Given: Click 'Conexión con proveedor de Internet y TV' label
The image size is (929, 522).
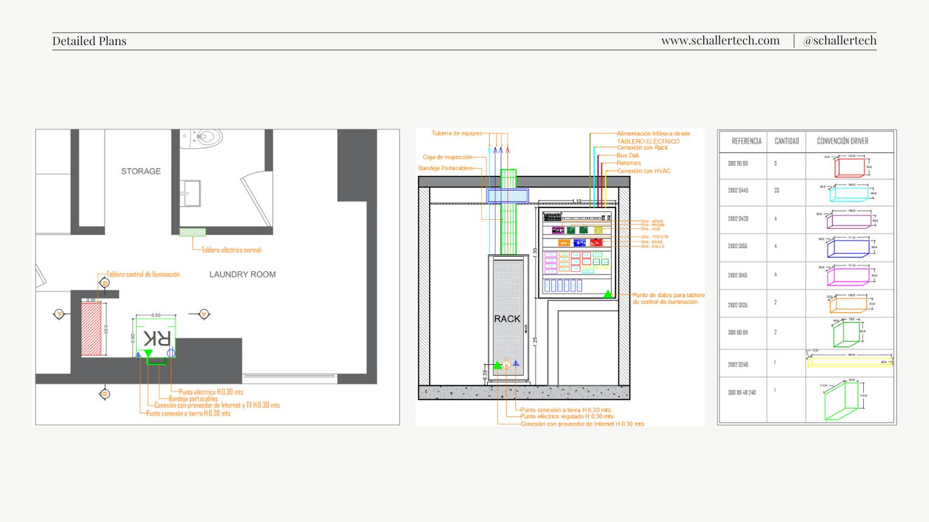Looking at the screenshot, I should [x=217, y=406].
